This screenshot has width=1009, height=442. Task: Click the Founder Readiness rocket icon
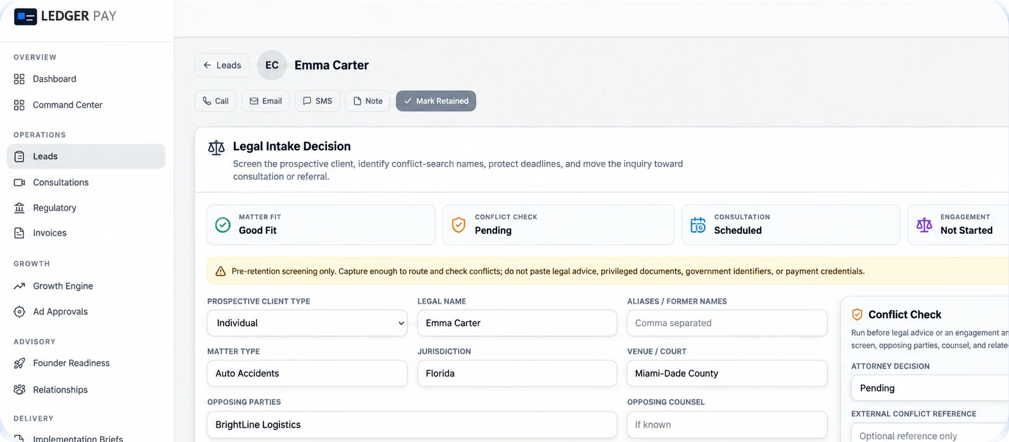pos(19,363)
